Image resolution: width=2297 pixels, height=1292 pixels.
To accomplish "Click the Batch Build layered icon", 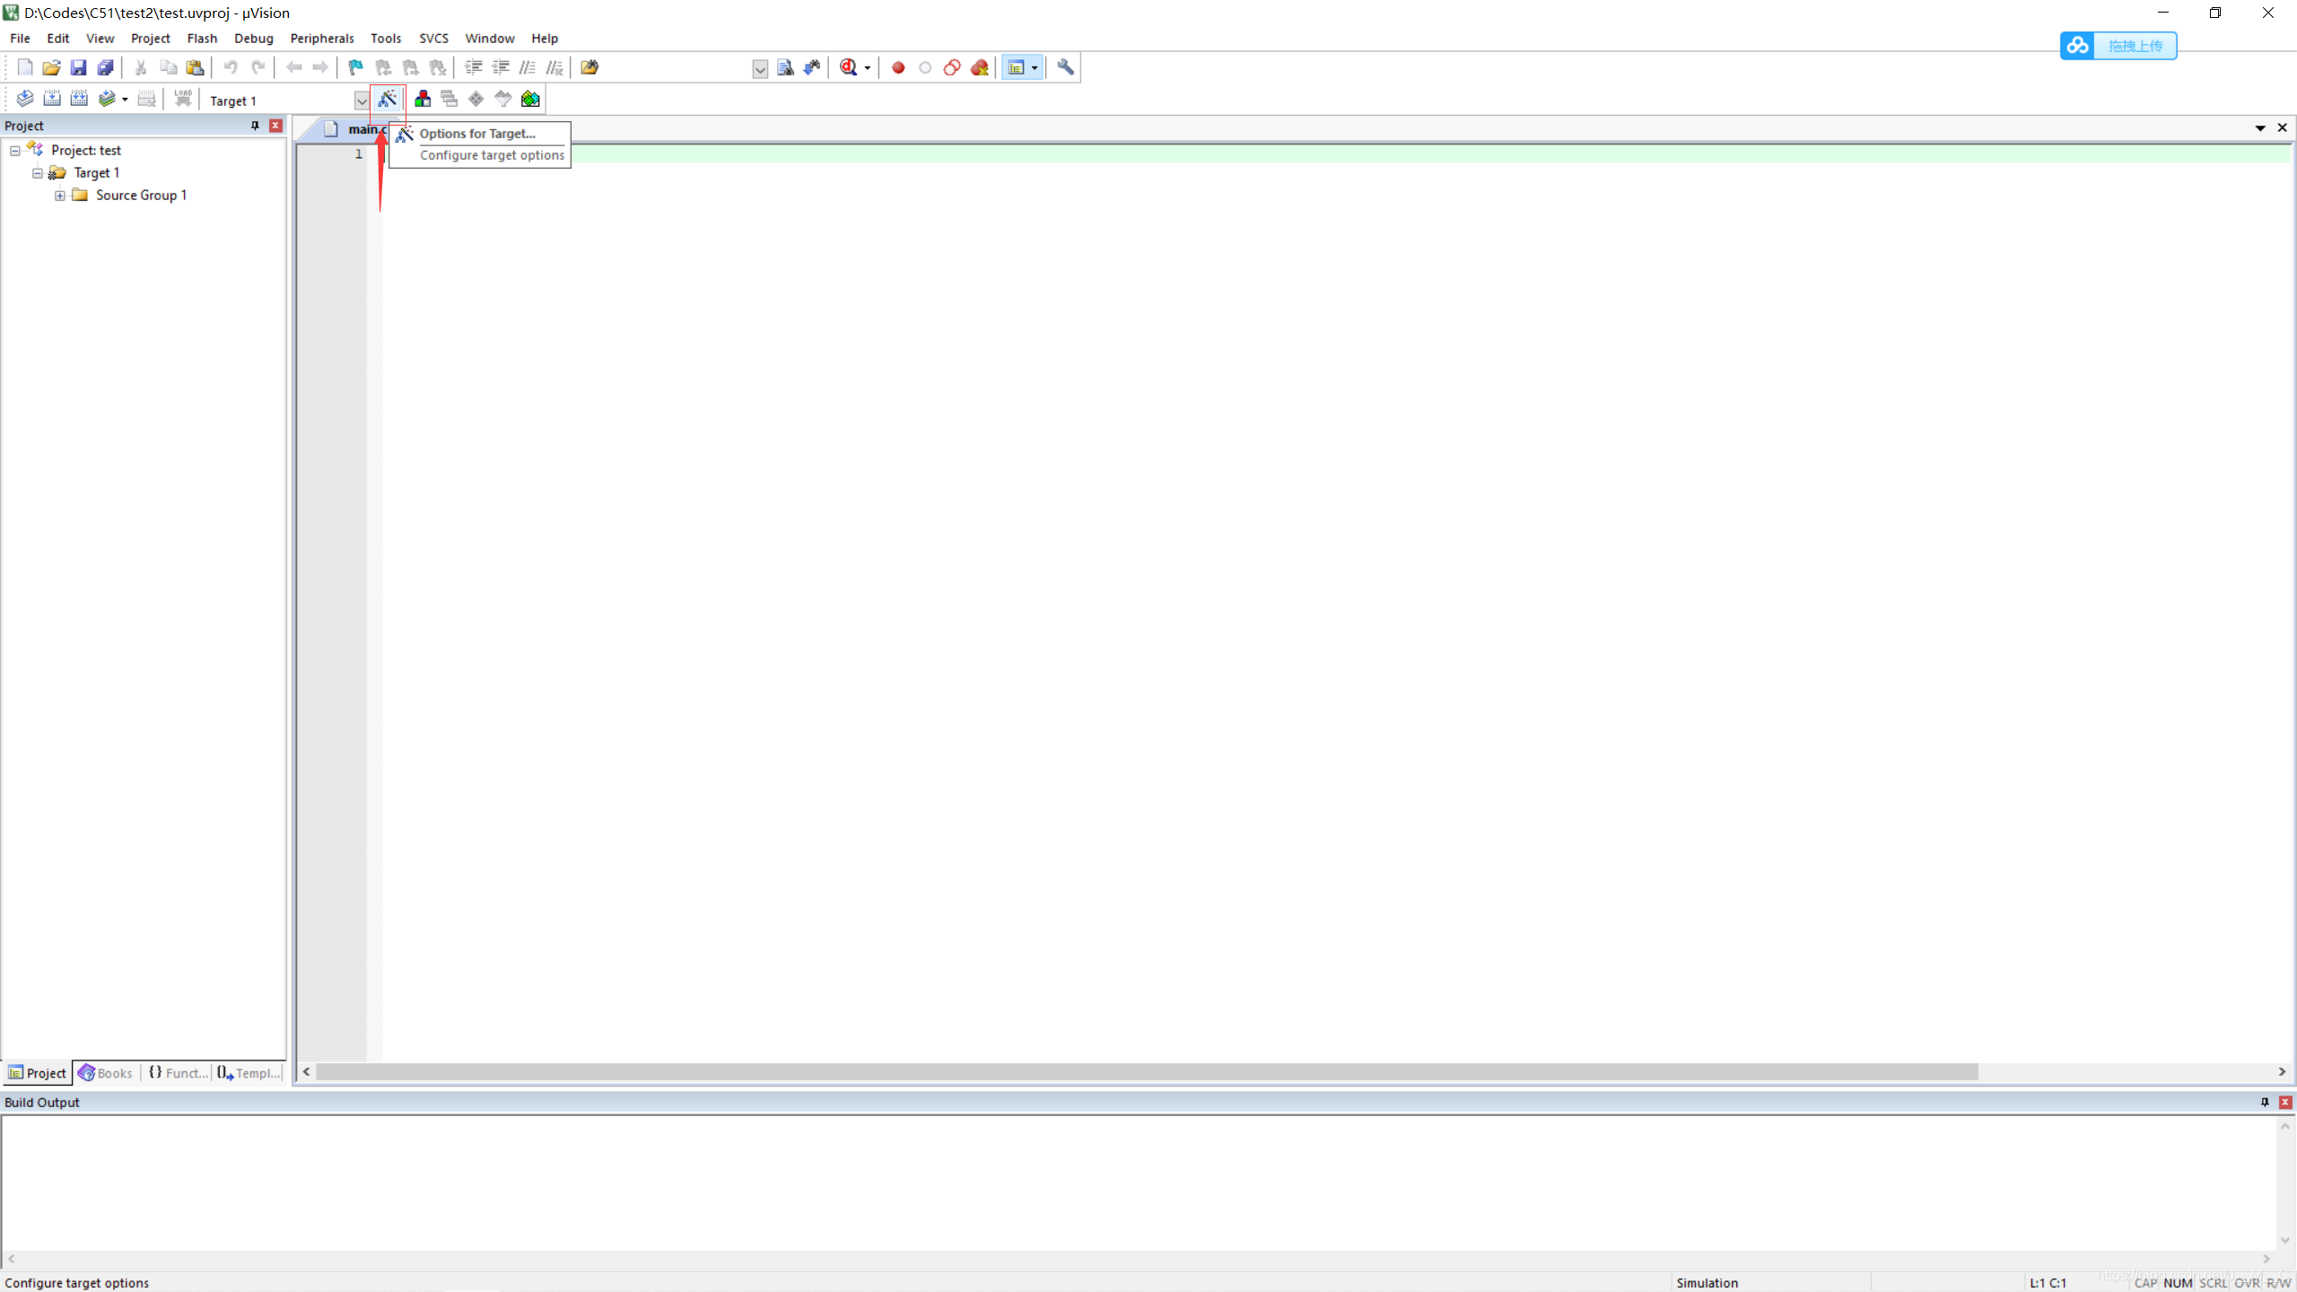I will point(107,99).
